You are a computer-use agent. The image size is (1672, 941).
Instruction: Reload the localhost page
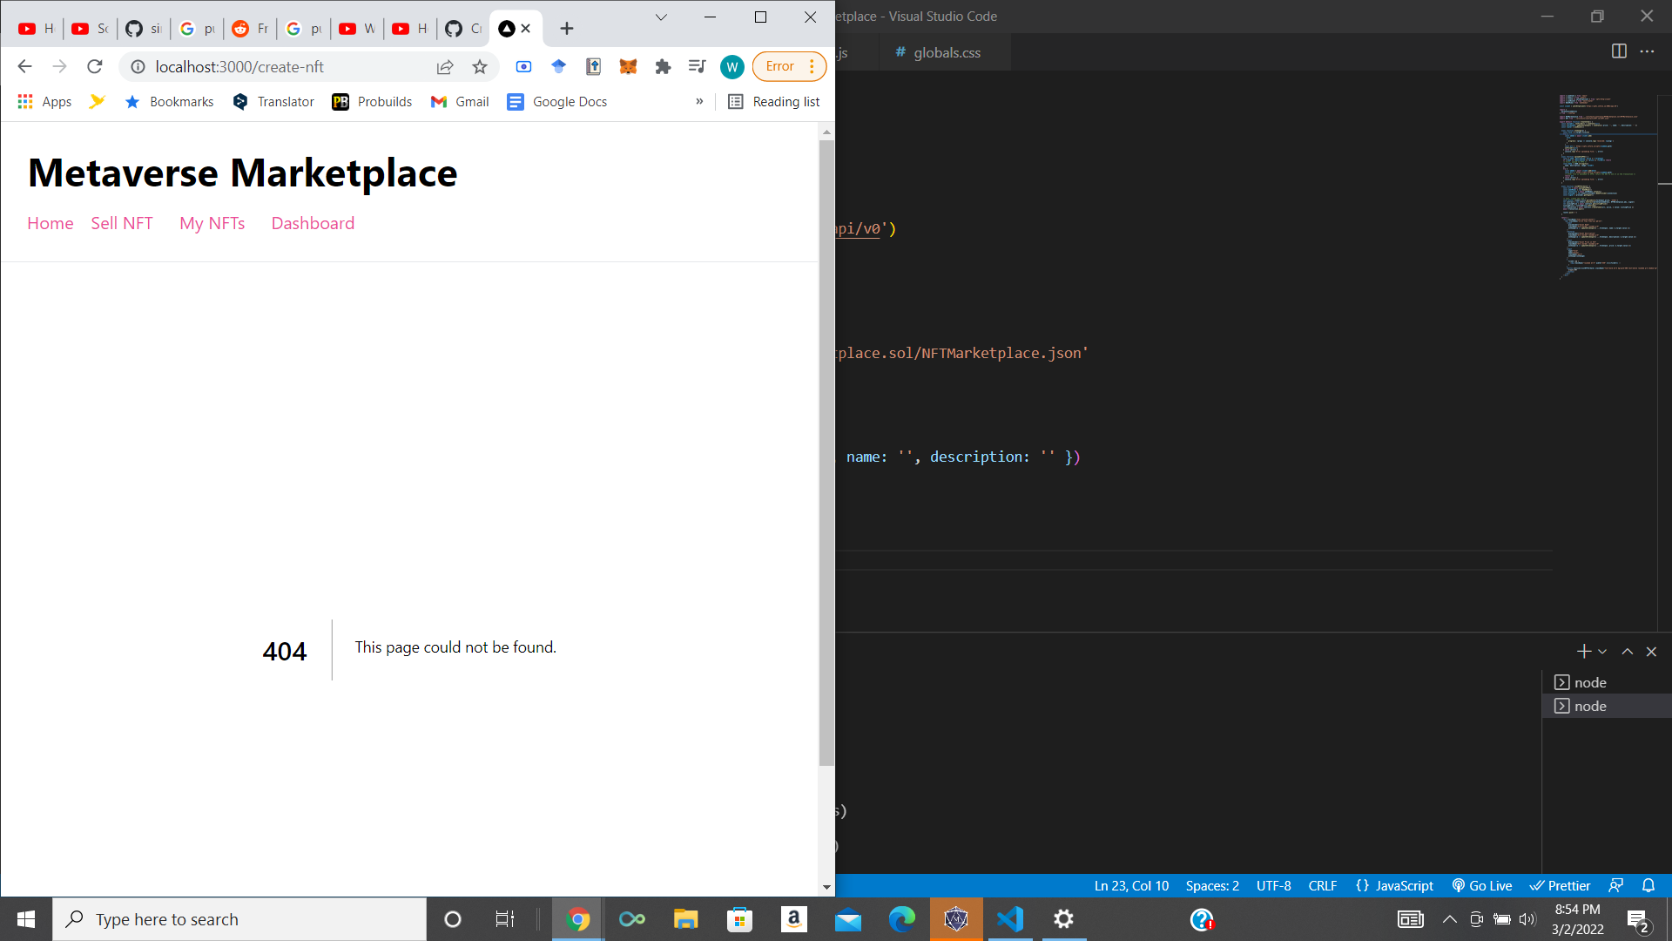click(95, 66)
